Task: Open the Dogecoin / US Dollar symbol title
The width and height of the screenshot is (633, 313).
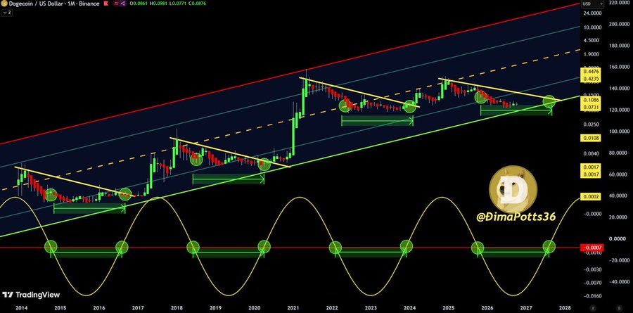Action: 36,4
